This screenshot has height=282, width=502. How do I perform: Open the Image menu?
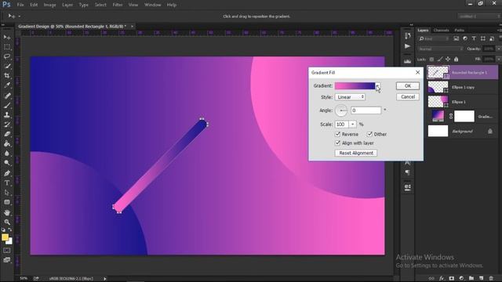pos(49,5)
